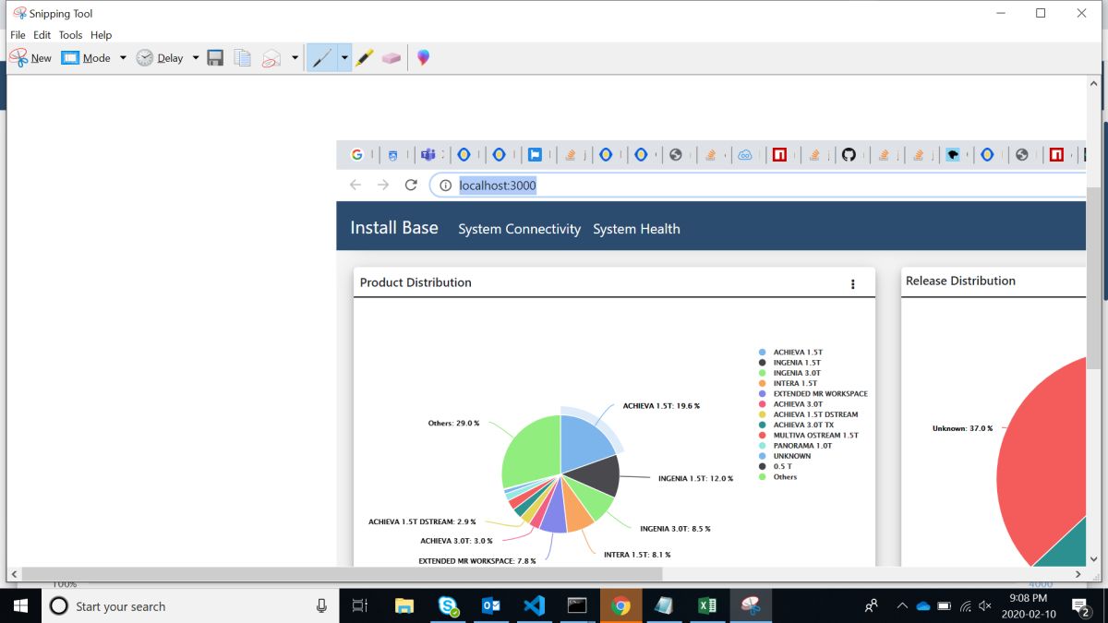Screen dimensions: 1108x623
Task: Select the Pen tool
Action: 321,57
